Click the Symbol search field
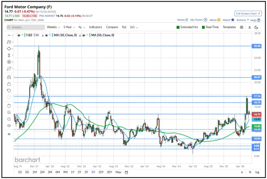 coord(26,27)
